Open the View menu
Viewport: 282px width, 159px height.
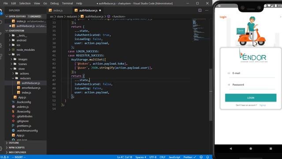pyautogui.click(x=37, y=3)
